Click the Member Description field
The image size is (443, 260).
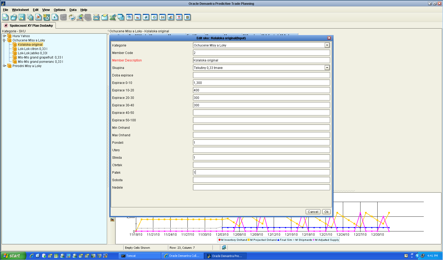click(261, 60)
